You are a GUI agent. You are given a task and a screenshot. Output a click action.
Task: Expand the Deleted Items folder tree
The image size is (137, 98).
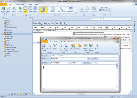click(x=3, y=27)
